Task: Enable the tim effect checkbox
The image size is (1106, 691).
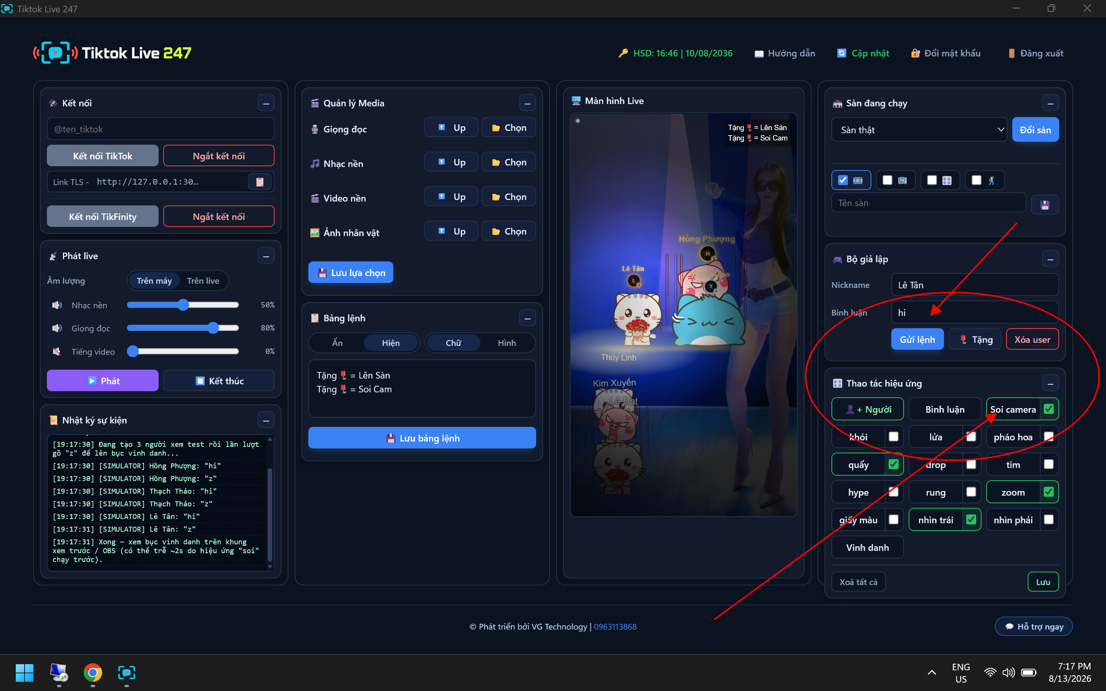Action: tap(1048, 465)
